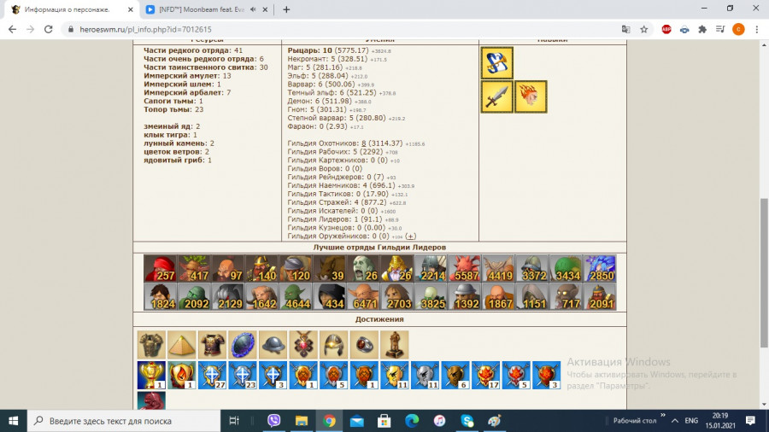
Task: Click the bronze griffin medal with count 6
Action: click(x=455, y=375)
